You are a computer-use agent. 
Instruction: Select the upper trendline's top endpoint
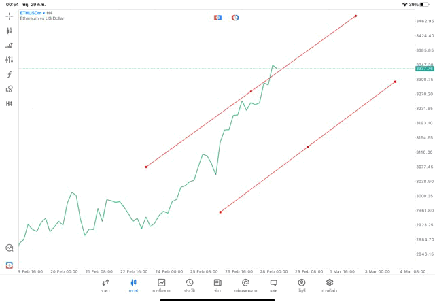click(x=355, y=16)
